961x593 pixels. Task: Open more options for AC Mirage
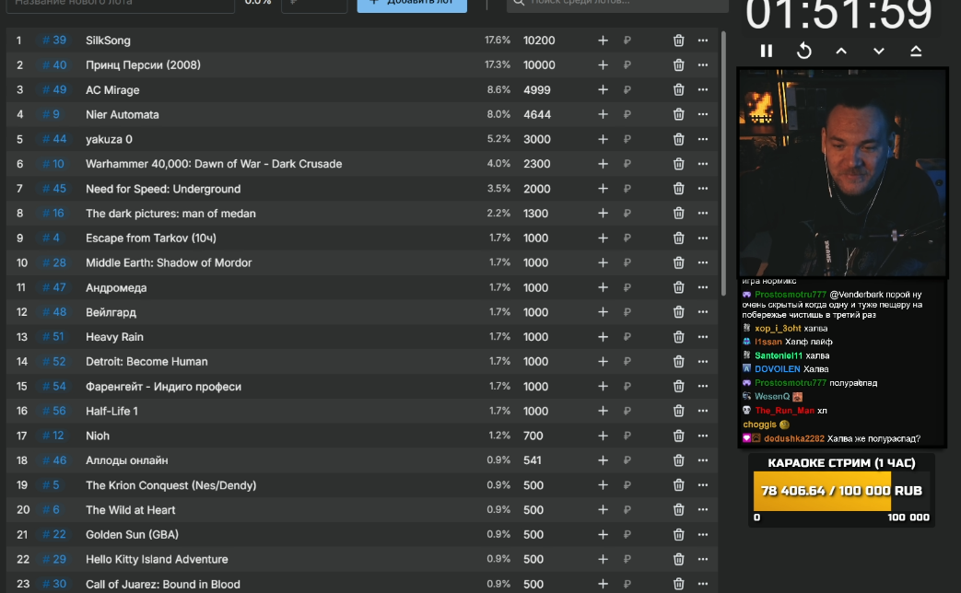pyautogui.click(x=703, y=89)
